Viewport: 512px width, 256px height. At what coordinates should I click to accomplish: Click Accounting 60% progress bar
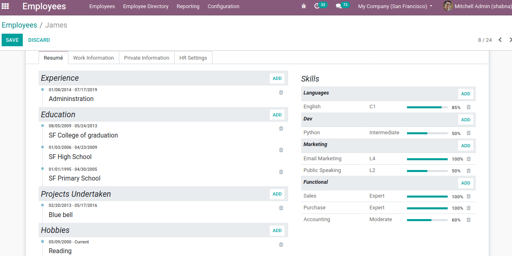click(x=427, y=220)
